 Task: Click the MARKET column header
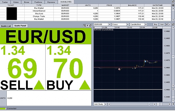point(65,5)
